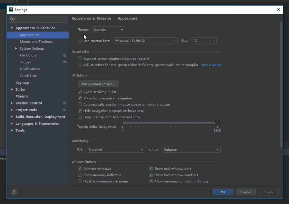289x204 pixels.
Task: Click the project-level icon beside Scopes
Action: [64, 62]
